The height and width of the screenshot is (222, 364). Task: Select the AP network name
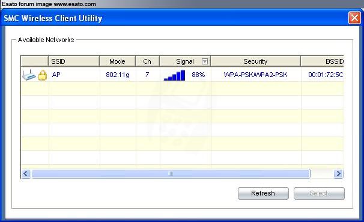click(x=56, y=75)
